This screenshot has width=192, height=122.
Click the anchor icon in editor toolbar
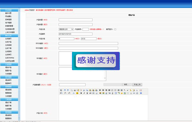click(x=131, y=93)
